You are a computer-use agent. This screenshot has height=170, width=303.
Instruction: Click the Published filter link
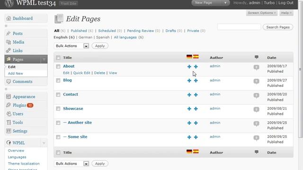(79, 31)
